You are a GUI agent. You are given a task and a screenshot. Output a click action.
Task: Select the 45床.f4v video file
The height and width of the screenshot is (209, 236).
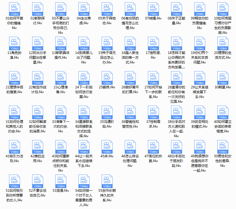[x=107, y=147]
